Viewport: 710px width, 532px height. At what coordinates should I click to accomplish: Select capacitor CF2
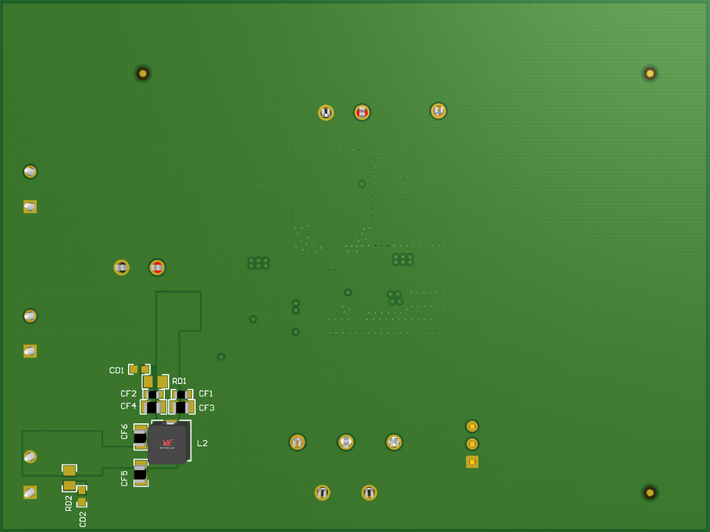pos(153,394)
